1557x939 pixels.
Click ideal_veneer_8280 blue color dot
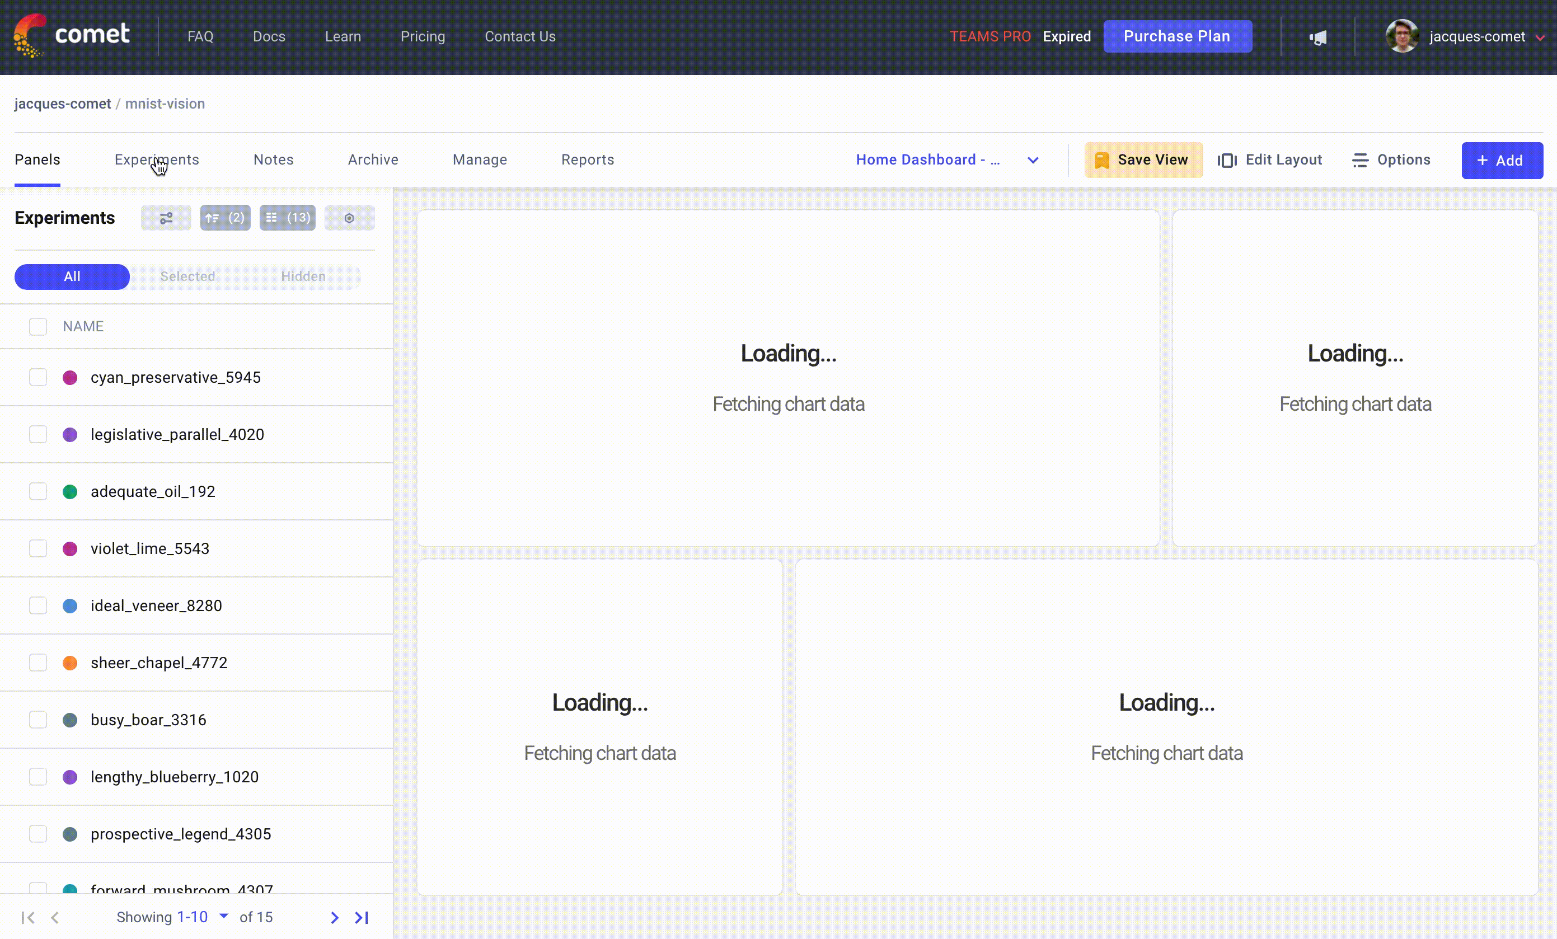pyautogui.click(x=70, y=606)
